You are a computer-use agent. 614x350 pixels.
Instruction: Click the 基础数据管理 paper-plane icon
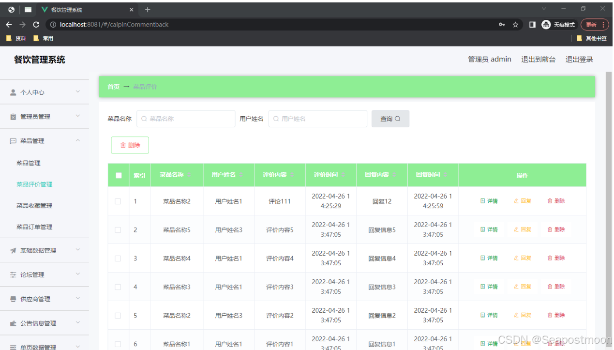(13, 250)
